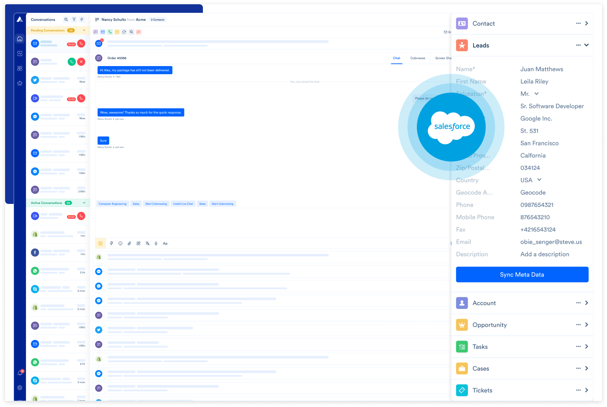
Task: Click the canned response bolt in composer
Action: click(x=111, y=244)
